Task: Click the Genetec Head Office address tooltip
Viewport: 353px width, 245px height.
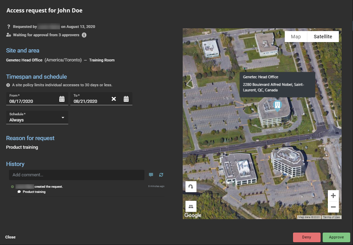Action: click(x=277, y=85)
